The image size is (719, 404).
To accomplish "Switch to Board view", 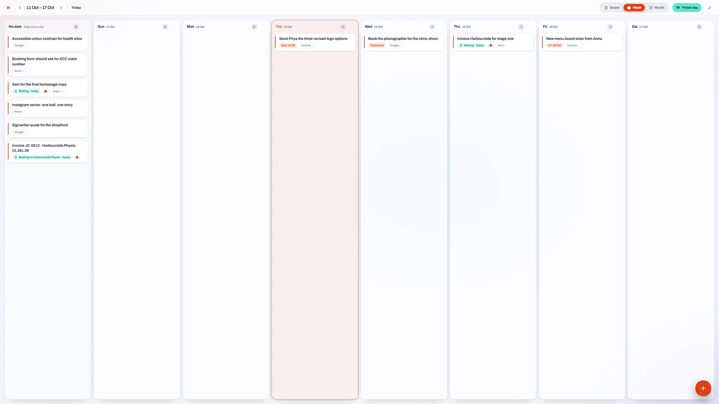I will 612,7.
